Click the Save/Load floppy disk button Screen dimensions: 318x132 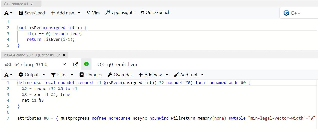[x=32, y=13]
